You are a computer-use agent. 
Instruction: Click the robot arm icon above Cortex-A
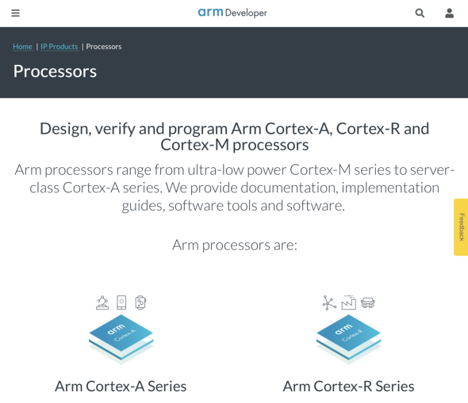[x=102, y=302]
